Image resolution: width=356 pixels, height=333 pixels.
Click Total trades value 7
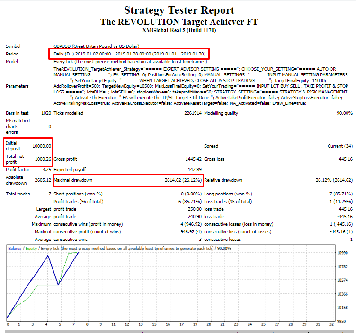[50, 194]
